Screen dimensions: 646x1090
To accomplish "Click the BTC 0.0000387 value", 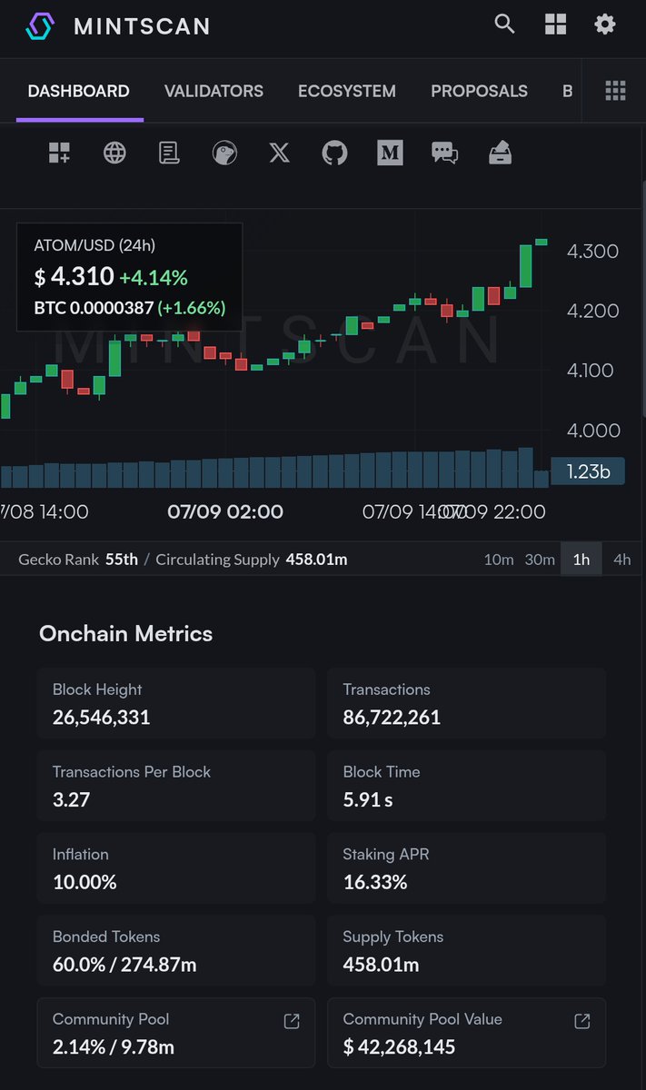I will (94, 307).
